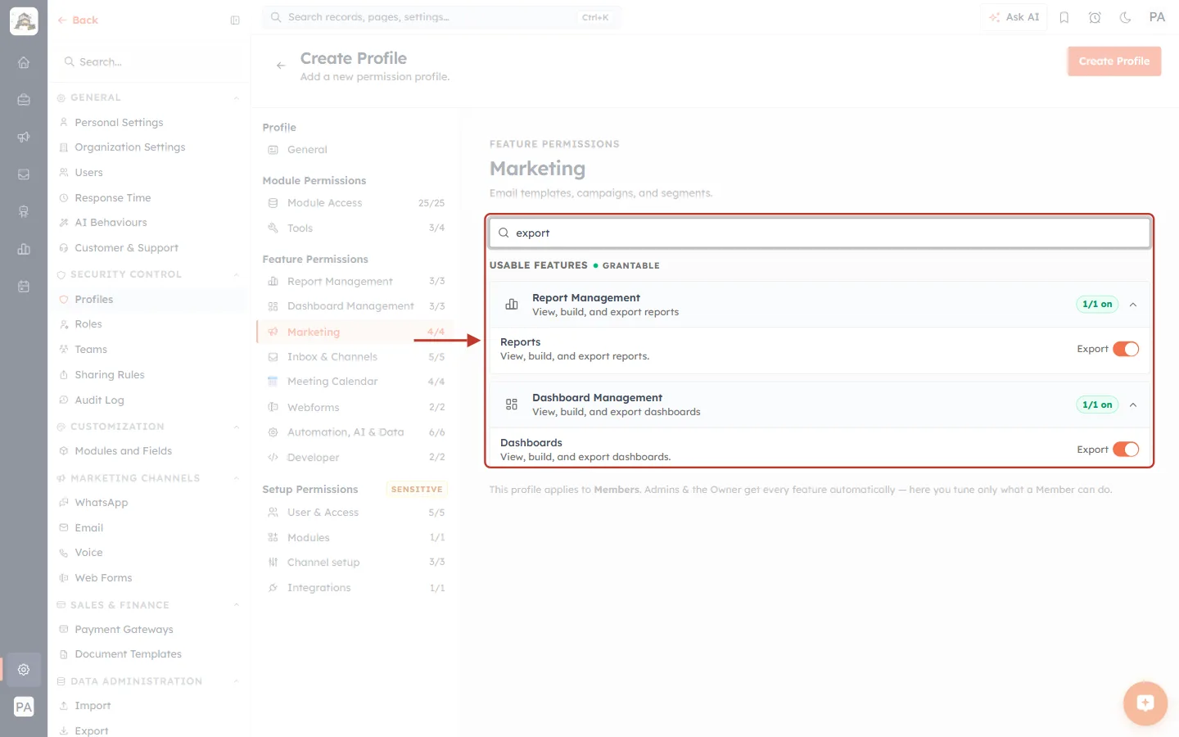The height and width of the screenshot is (737, 1179).
Task: Click the global Search records field
Action: [x=441, y=17]
